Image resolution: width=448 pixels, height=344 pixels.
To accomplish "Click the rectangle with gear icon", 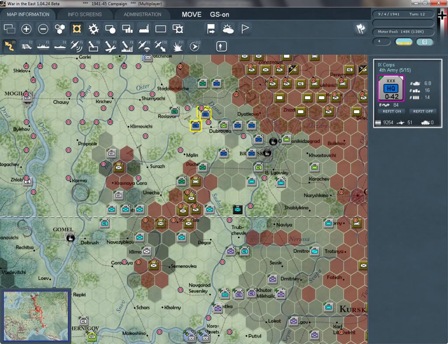I will pyautogui.click(x=178, y=29).
